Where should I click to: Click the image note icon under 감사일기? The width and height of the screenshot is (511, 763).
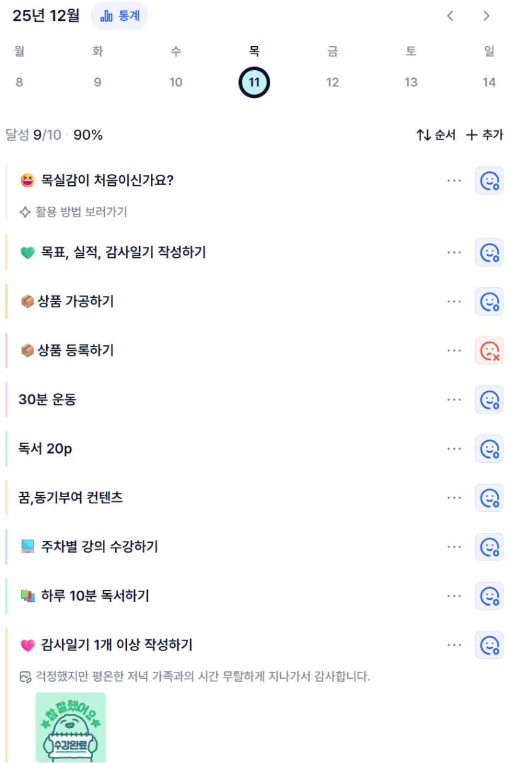coord(25,677)
